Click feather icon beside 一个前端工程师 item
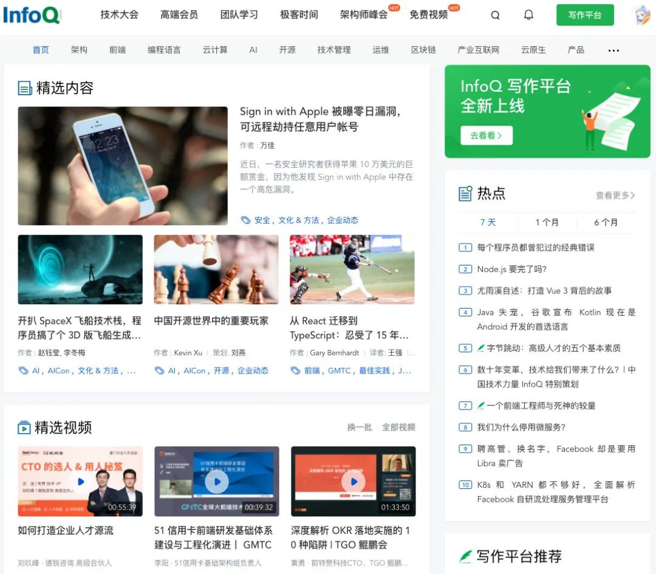656x574 pixels. (x=481, y=405)
